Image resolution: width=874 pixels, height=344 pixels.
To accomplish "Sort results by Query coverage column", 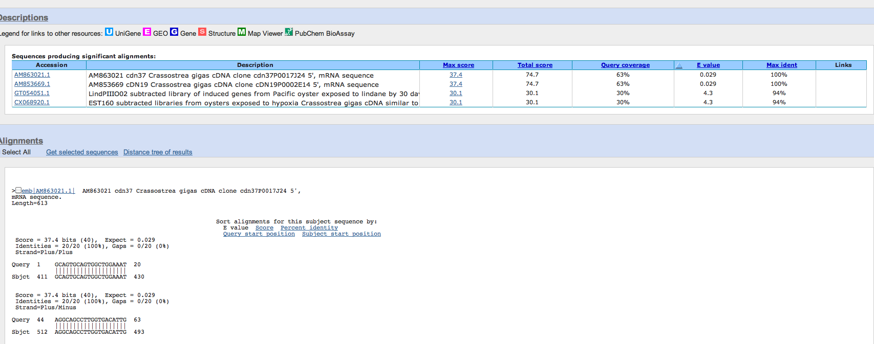I will point(625,65).
